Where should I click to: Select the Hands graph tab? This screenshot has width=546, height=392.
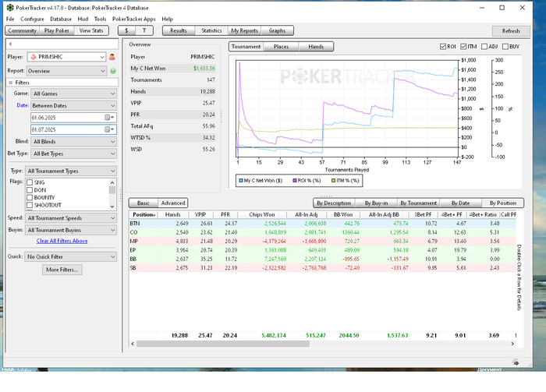point(316,47)
